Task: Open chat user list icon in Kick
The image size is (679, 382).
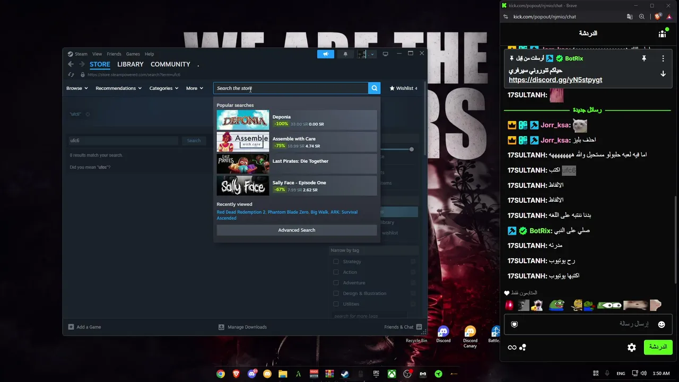Action: [x=662, y=33]
